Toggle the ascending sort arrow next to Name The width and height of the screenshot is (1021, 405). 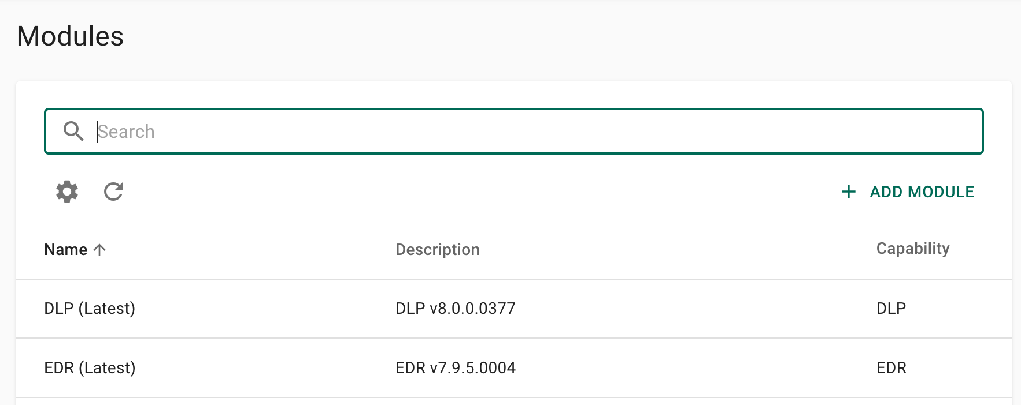tap(99, 250)
